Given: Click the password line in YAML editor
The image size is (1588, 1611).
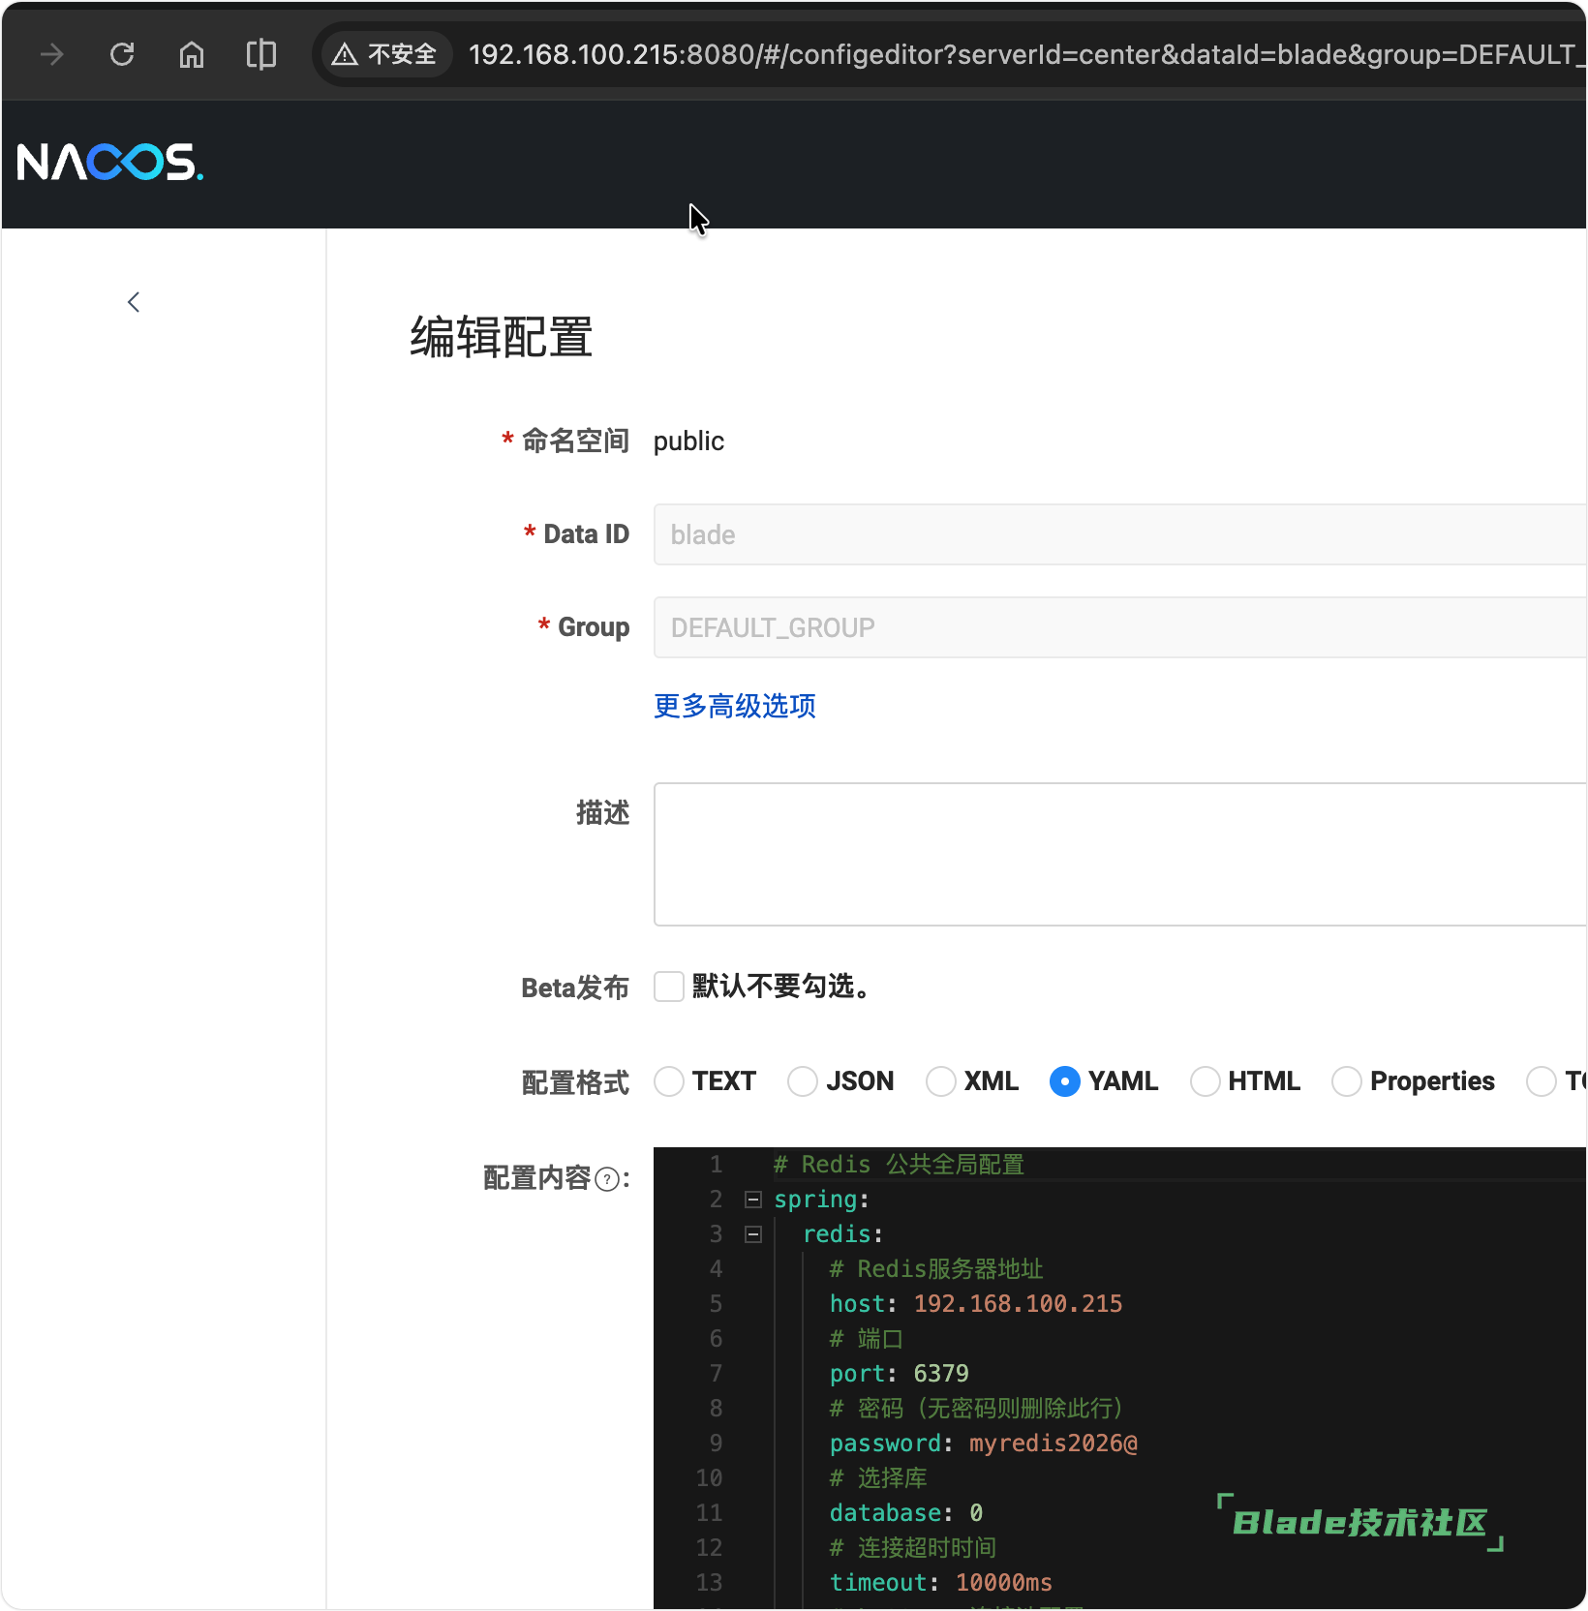Looking at the screenshot, I should tap(983, 1444).
